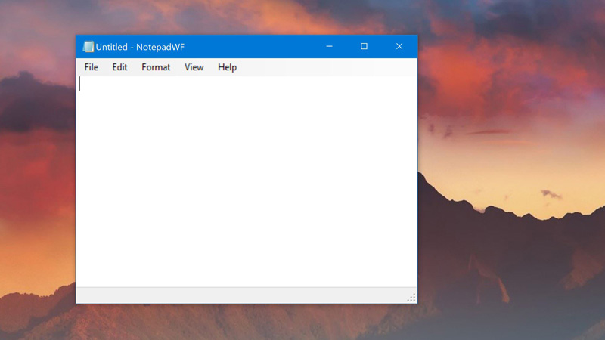
Task: Minimize the NotepadWF window
Action: coord(329,46)
